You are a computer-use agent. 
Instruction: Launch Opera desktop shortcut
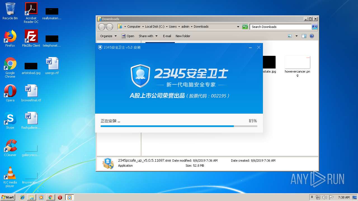click(x=10, y=93)
